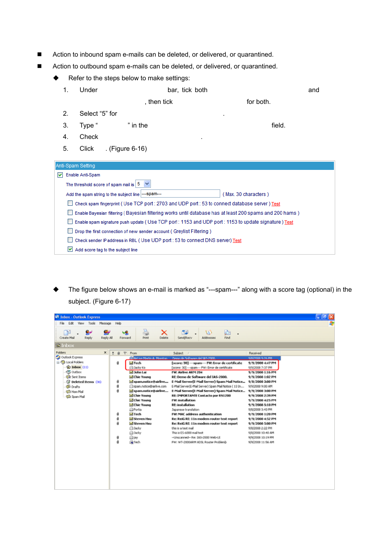Screen dimensions: 389x550
Task: Open 'This is ES-6000 mail test' email
Action: point(188,433)
